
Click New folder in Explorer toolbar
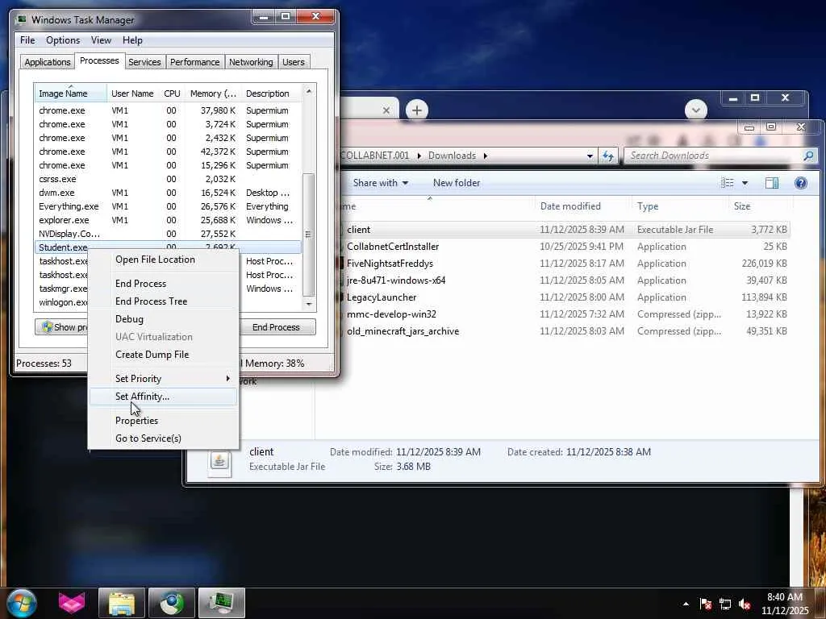[457, 183]
